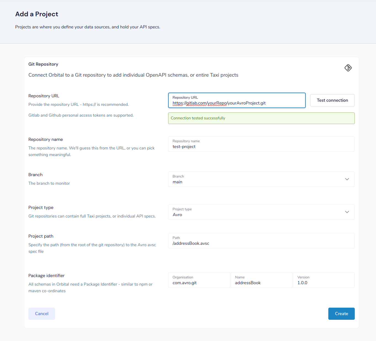Edit the Path field with addressBook.avsc
The width and height of the screenshot is (376, 341).
(261, 241)
